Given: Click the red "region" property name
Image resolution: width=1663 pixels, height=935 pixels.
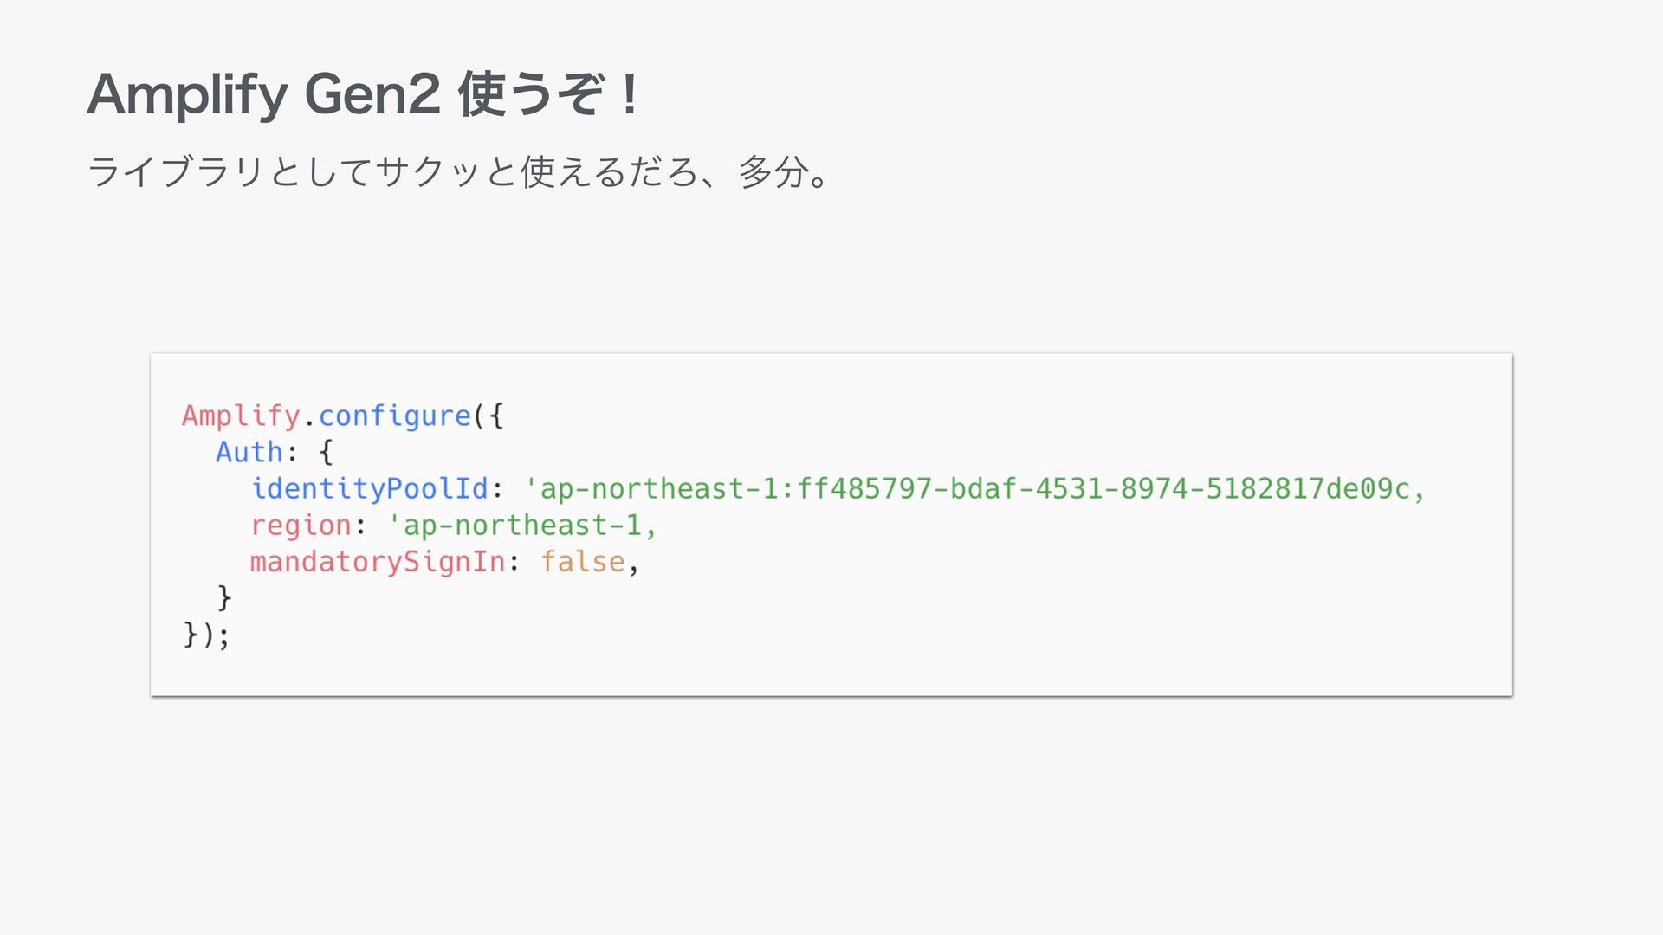Looking at the screenshot, I should click(x=301, y=526).
